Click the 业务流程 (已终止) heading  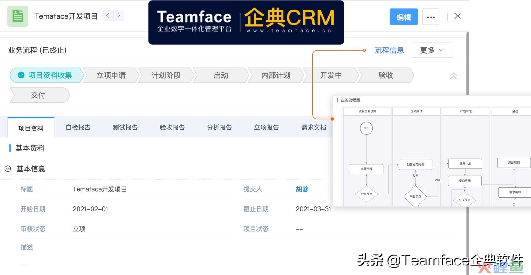click(x=37, y=50)
